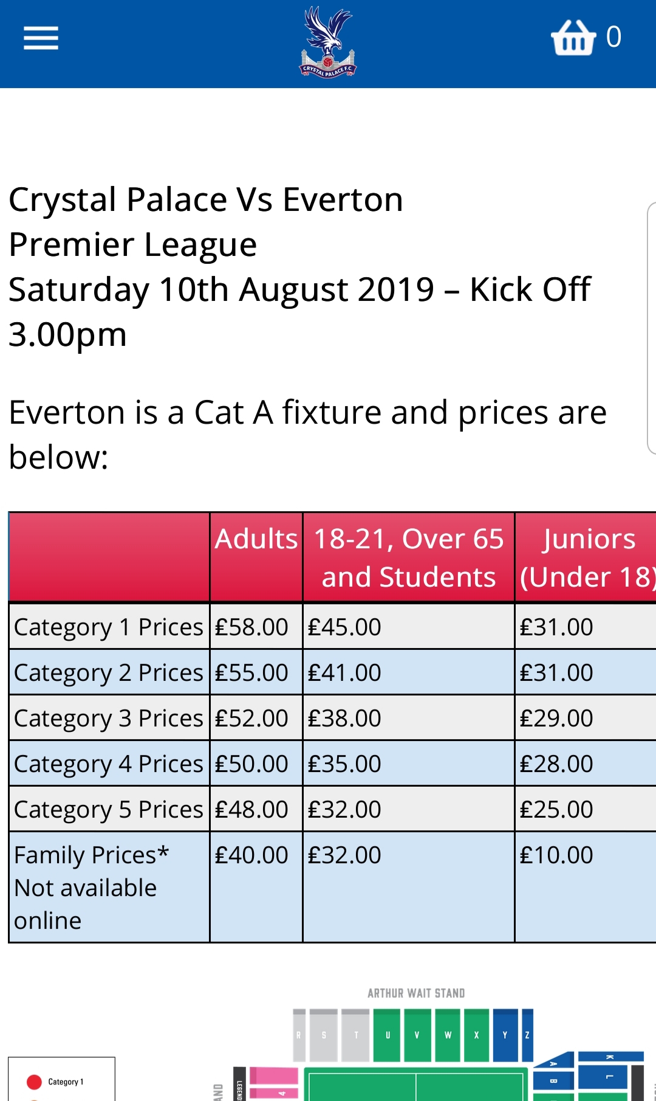The image size is (656, 1101).
Task: Tap grey block S in Arthur Wait Stand
Action: tap(324, 1035)
